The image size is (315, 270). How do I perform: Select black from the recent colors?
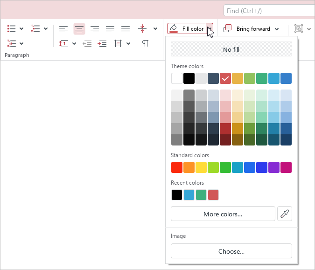tap(177, 195)
